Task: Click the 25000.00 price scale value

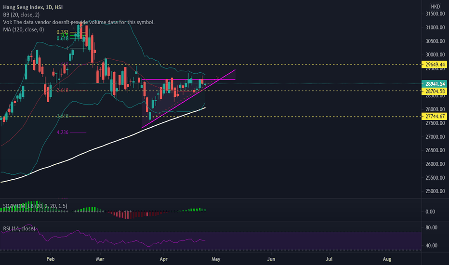Action: pyautogui.click(x=435, y=191)
